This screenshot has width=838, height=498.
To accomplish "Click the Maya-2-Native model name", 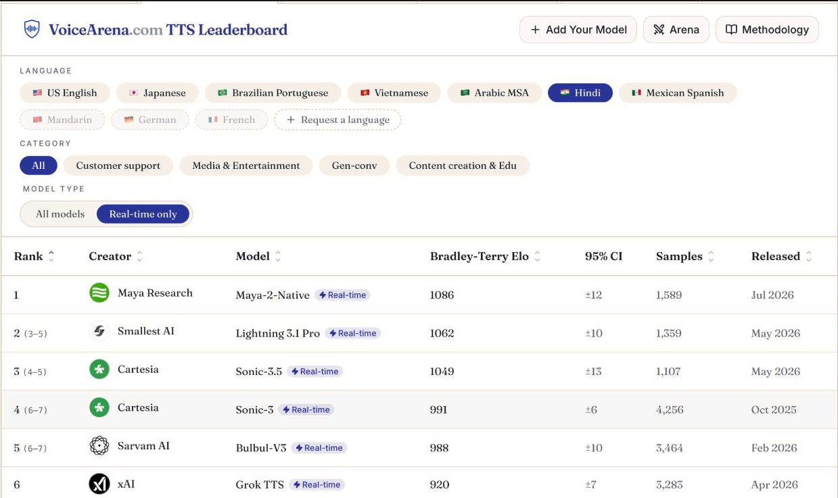I will click(x=273, y=295).
